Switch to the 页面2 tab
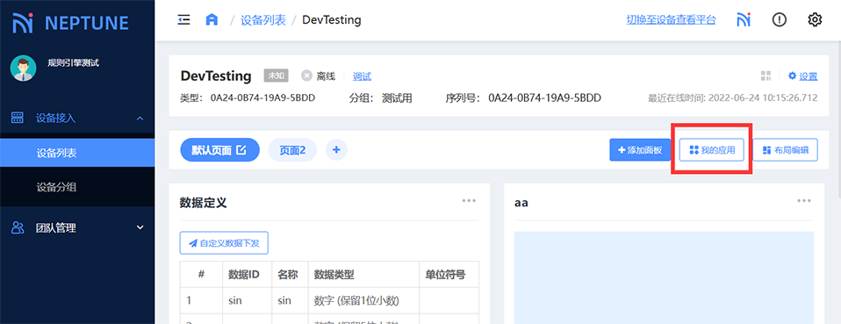The height and width of the screenshot is (324, 841). pos(292,150)
